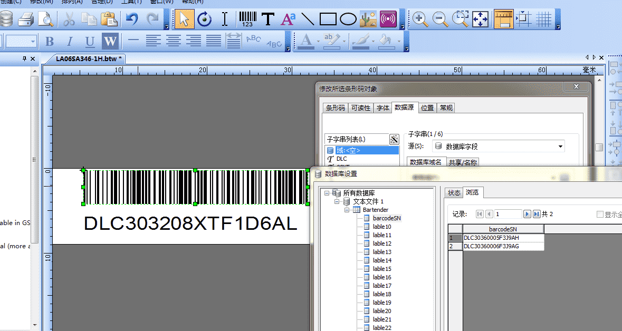This screenshot has width=622, height=331.
Task: Select the Barcode creation tool
Action: click(248, 18)
